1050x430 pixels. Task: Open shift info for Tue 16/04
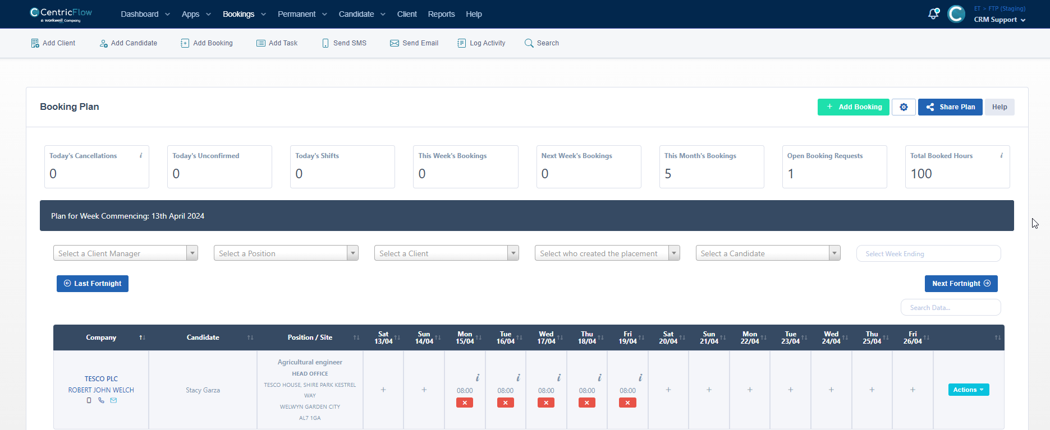pos(518,378)
